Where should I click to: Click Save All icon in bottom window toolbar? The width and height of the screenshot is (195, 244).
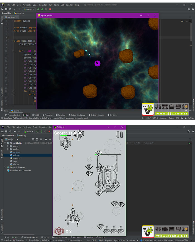6,131
